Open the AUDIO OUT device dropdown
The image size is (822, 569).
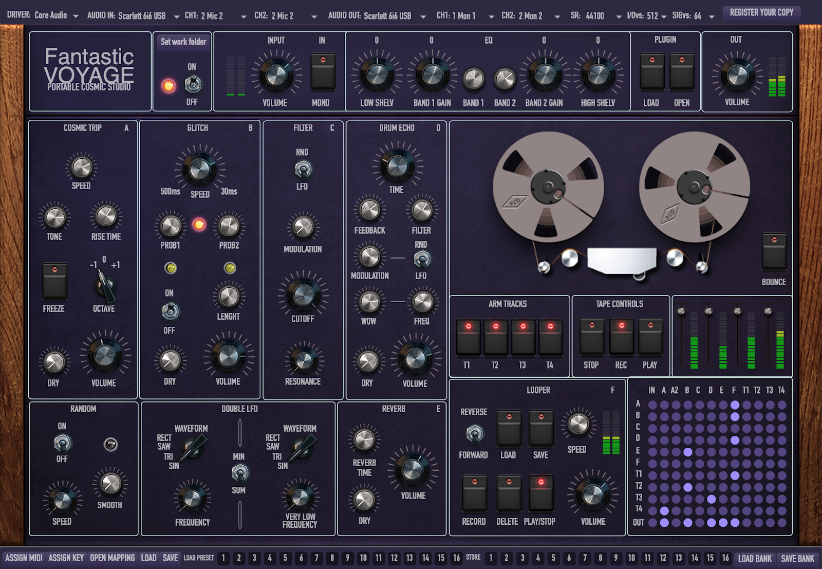[377, 16]
